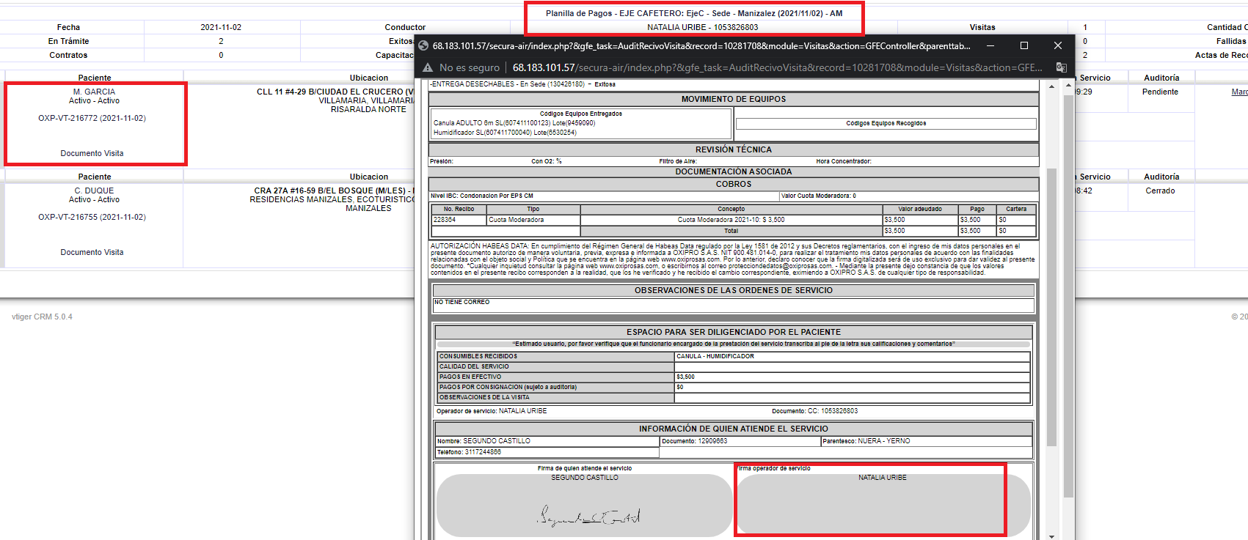Click the scrollbar down arrow in popup
The height and width of the screenshot is (540, 1248).
pyautogui.click(x=1051, y=536)
